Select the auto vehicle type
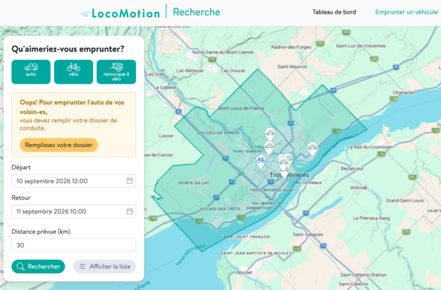Viewport: 441px width, 290px height. tap(31, 72)
